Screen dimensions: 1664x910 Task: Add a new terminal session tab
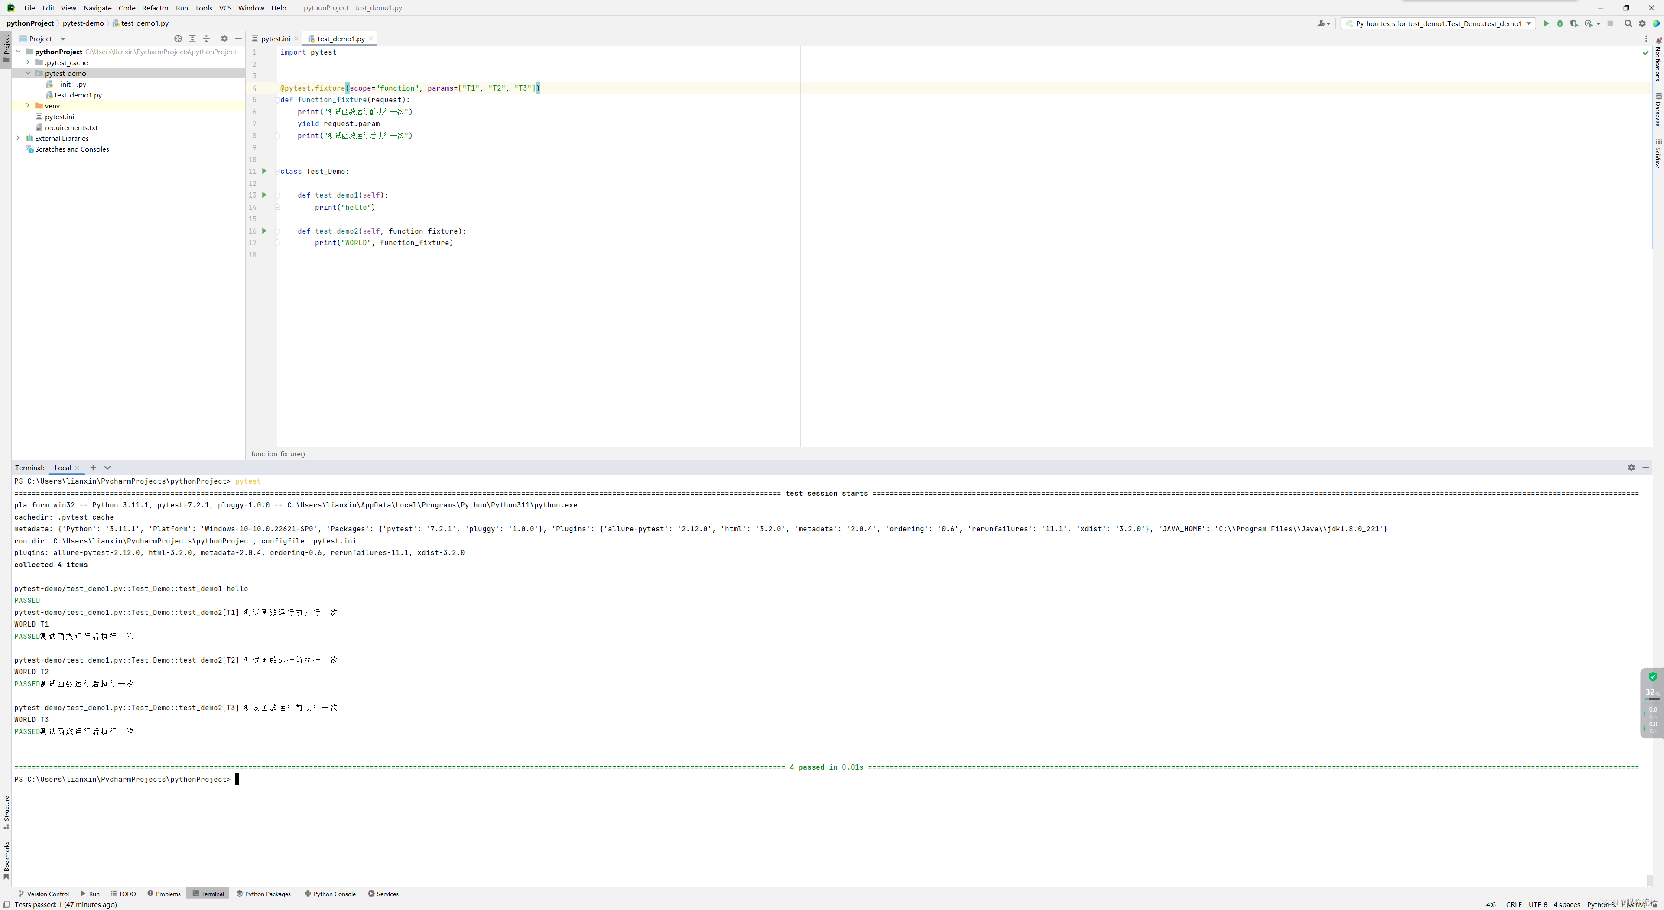[93, 468]
